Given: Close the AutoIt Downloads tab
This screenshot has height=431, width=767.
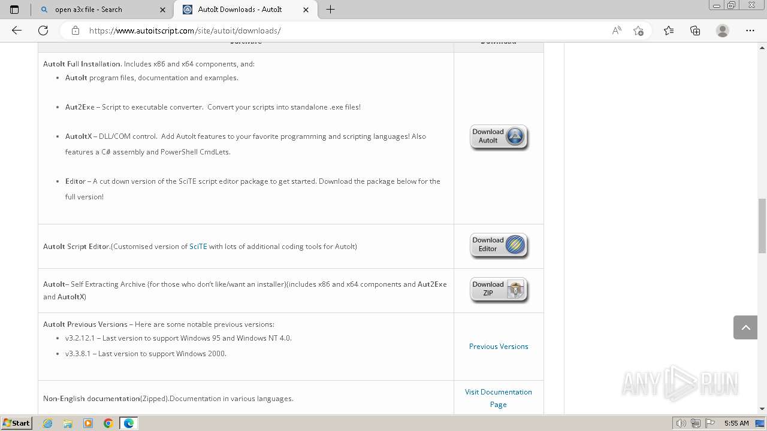Looking at the screenshot, I should click(306, 10).
